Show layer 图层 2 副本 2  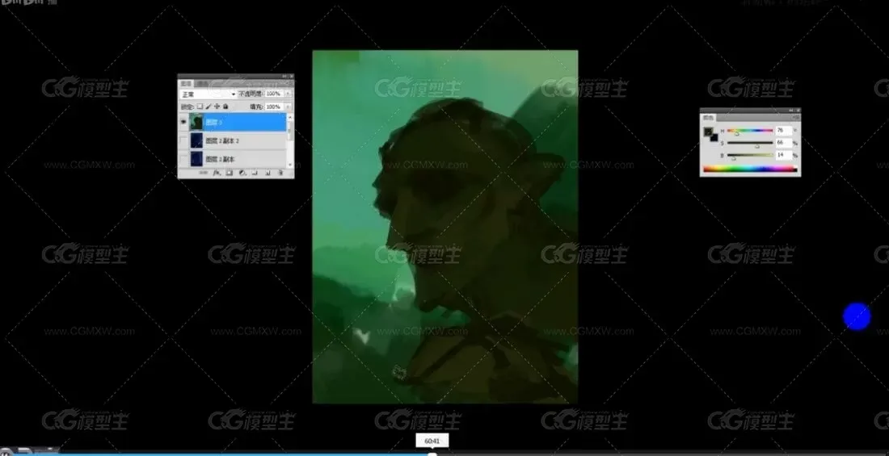click(183, 140)
